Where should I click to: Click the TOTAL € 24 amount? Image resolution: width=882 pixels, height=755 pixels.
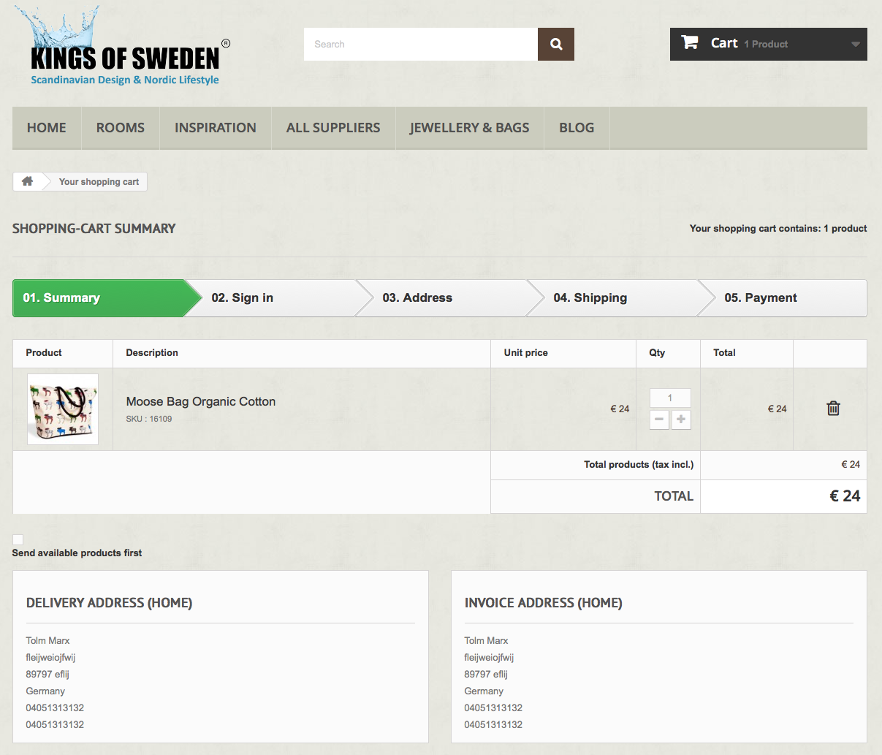pos(845,496)
